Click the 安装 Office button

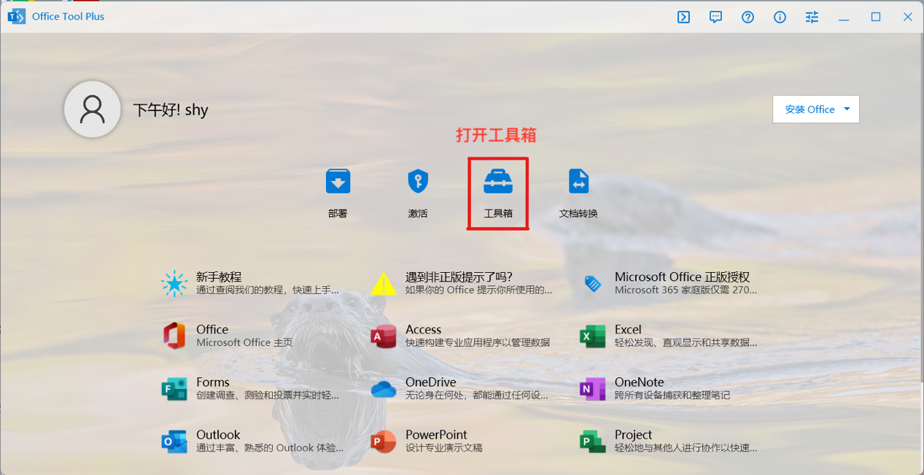click(810, 109)
